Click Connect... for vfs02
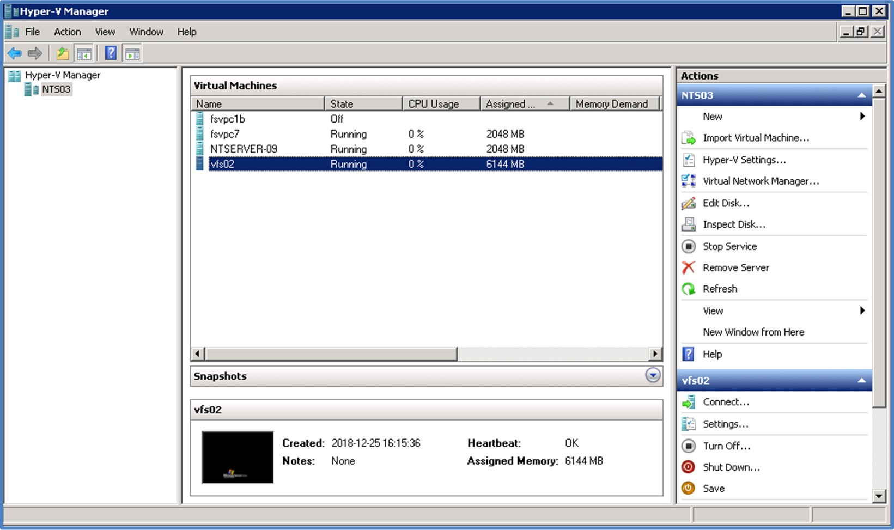Screen dimensions: 894x530 point(726,402)
